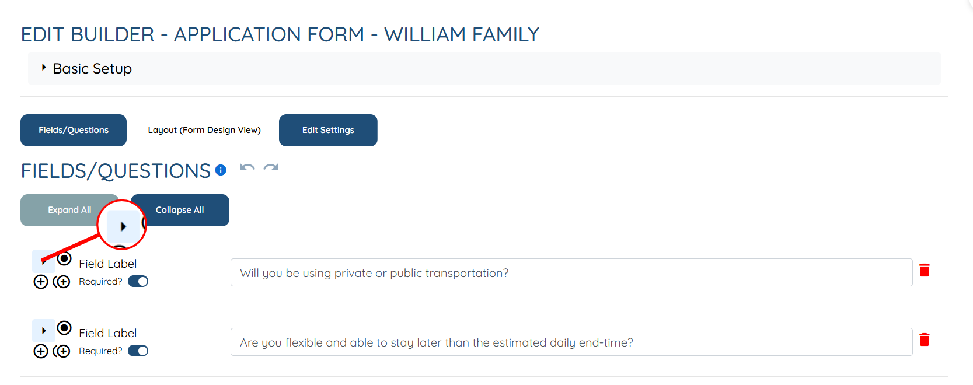Toggle Required switch for the flexible end-time question
Image resolution: width=973 pixels, height=385 pixels.
pos(138,351)
